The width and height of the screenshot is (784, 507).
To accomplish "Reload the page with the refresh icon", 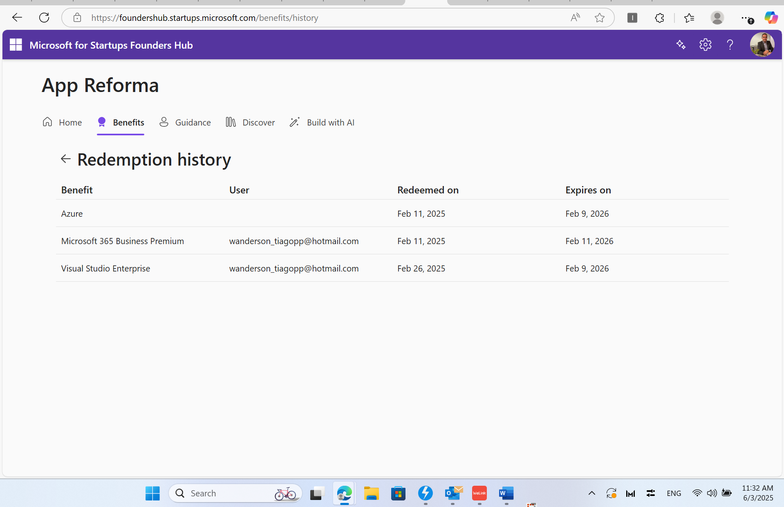I will 44,18.
